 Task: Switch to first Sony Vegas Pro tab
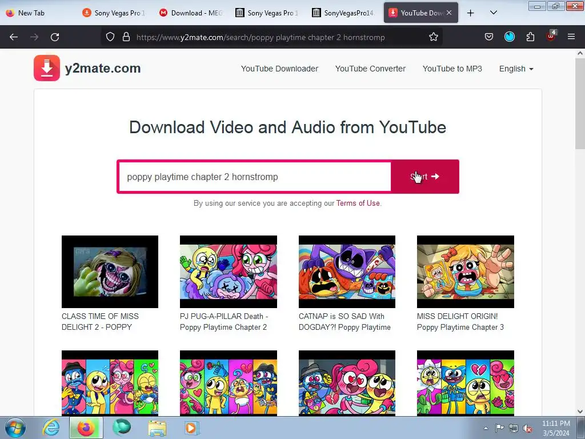114,13
